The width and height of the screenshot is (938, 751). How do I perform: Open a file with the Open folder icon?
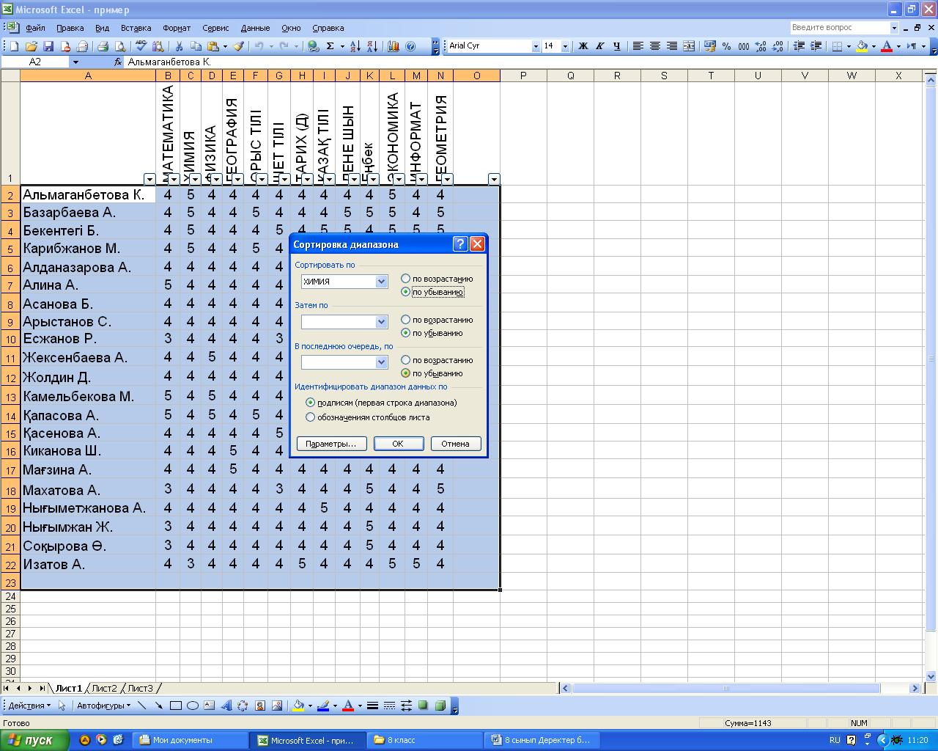32,46
